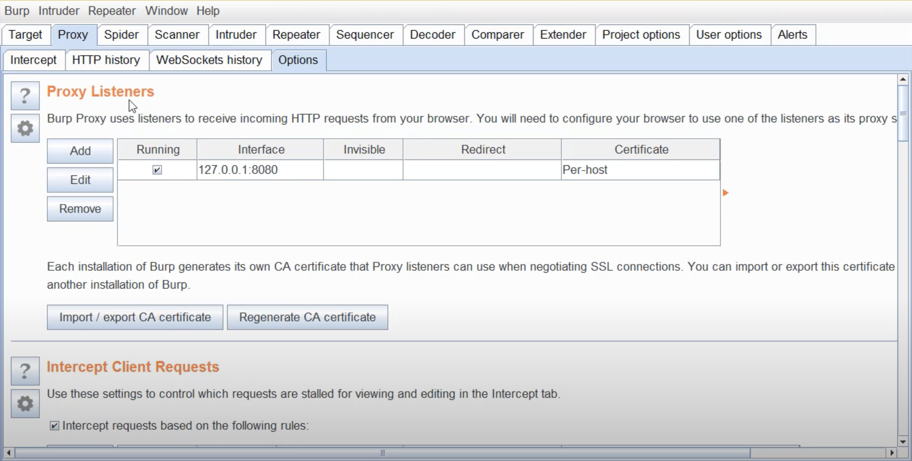Screen dimensions: 912x461
Task: Click the orange arrow beside listeners table
Action: coord(725,193)
